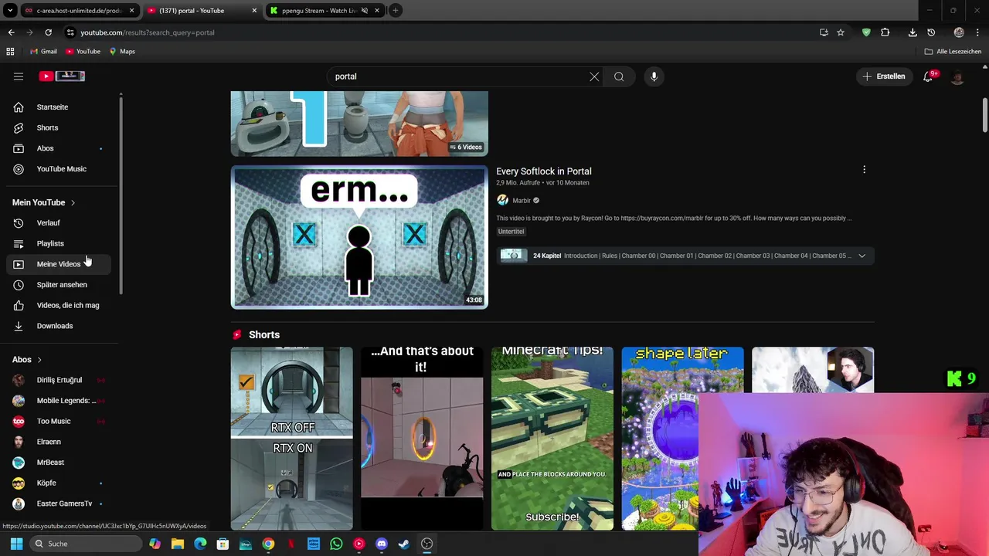The image size is (989, 556).
Task: Open more options for the Softlock video
Action: pyautogui.click(x=864, y=170)
